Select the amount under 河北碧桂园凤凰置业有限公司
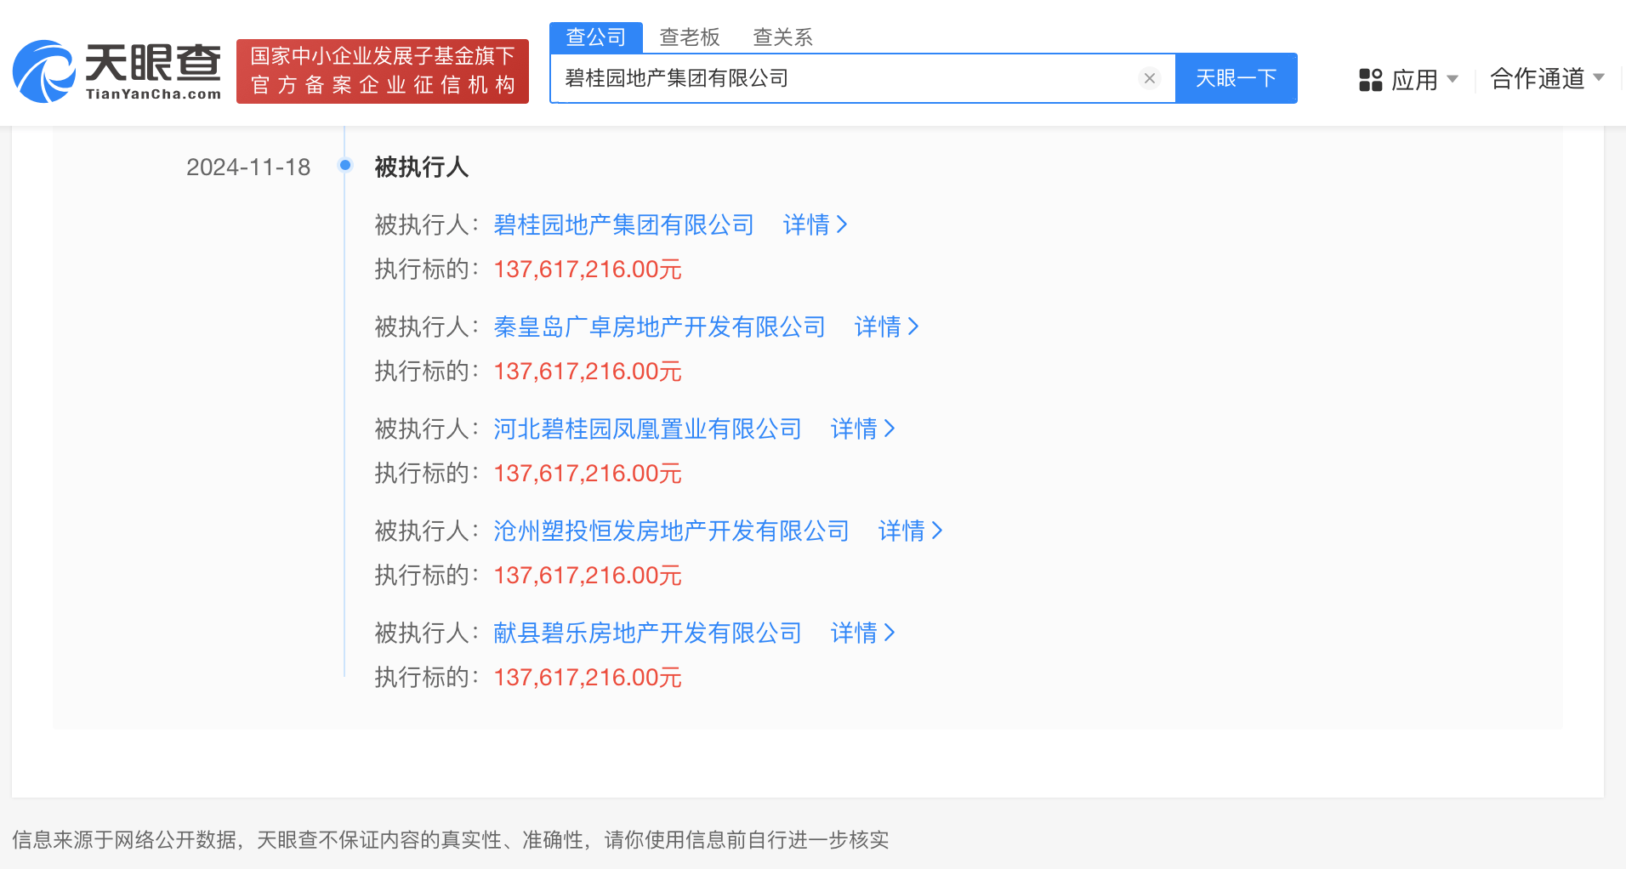 click(588, 474)
